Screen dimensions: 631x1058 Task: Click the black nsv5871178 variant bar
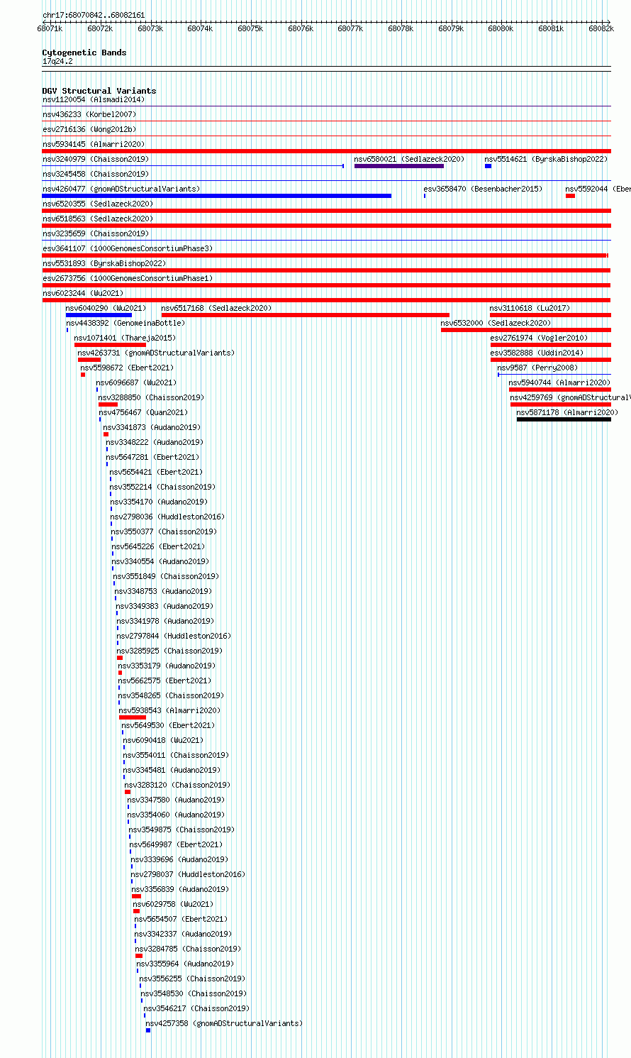coord(564,419)
